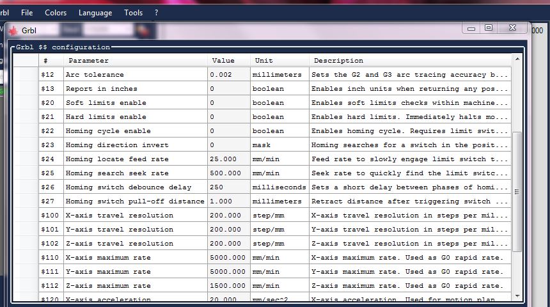Edit Y-axis maximum rate value 5000.000
550x307 pixels.
click(x=229, y=271)
